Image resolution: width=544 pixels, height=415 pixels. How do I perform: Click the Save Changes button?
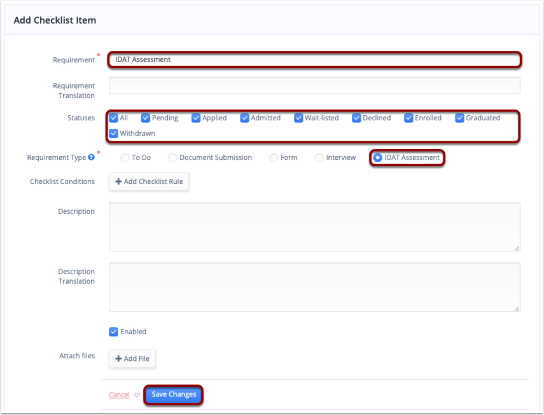174,395
